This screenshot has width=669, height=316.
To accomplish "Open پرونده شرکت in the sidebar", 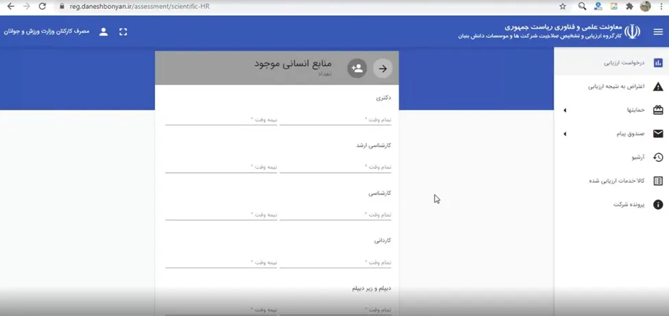I will pyautogui.click(x=611, y=205).
